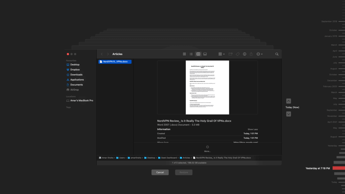Jump to February 2020 on the timeline
345x194 pixels.
click(330, 87)
